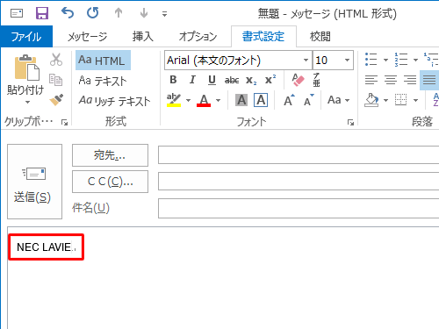439x329 pixels.
Task: Apply red font color
Action: (x=204, y=100)
